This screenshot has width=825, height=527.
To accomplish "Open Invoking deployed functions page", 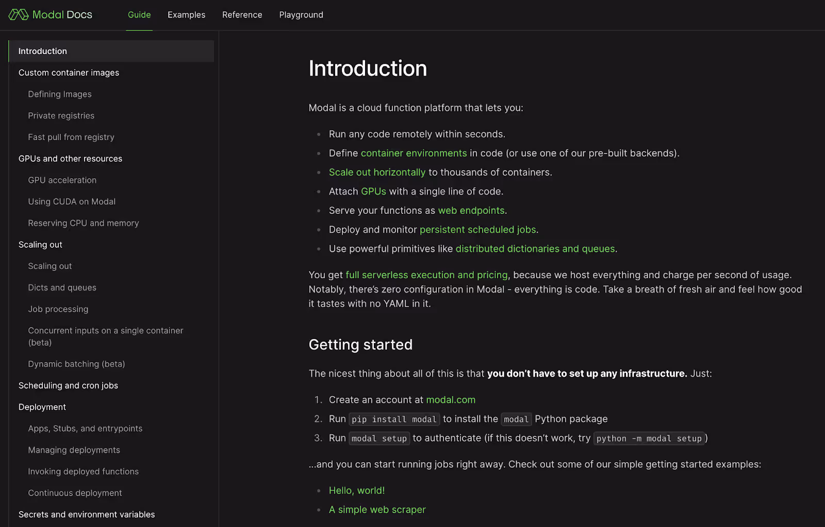I will 83,472.
